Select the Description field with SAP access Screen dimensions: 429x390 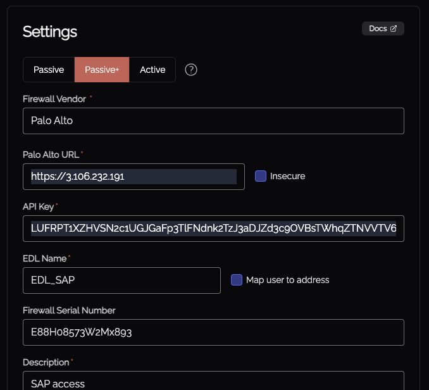click(x=213, y=382)
